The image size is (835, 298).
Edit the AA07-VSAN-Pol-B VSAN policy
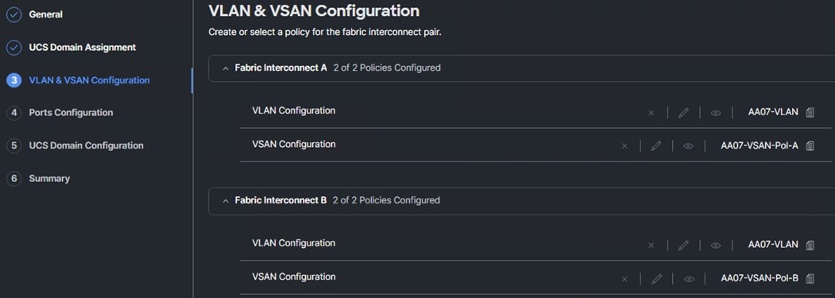(x=656, y=279)
